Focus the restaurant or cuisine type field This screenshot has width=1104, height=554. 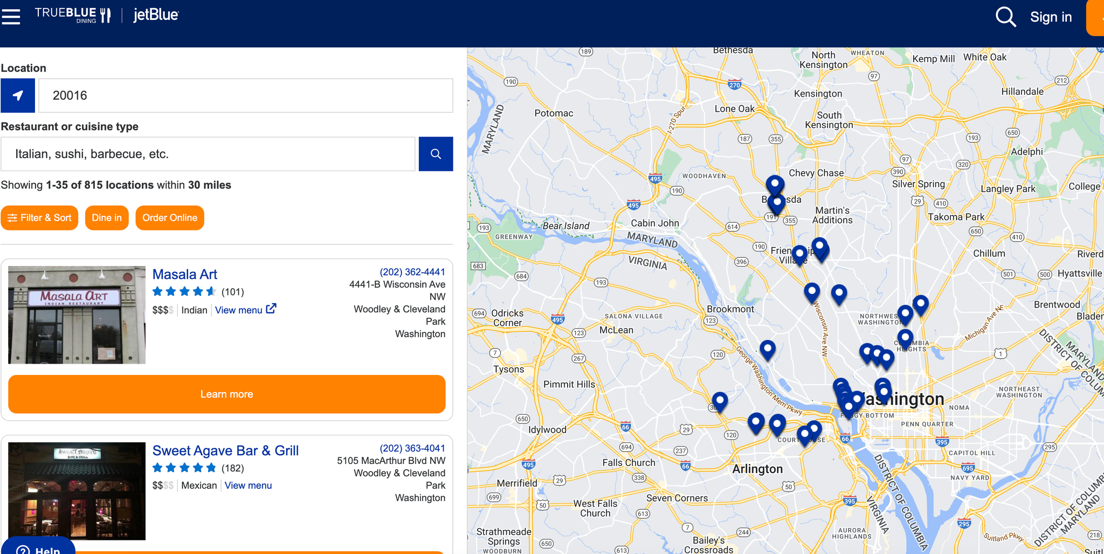(x=208, y=154)
